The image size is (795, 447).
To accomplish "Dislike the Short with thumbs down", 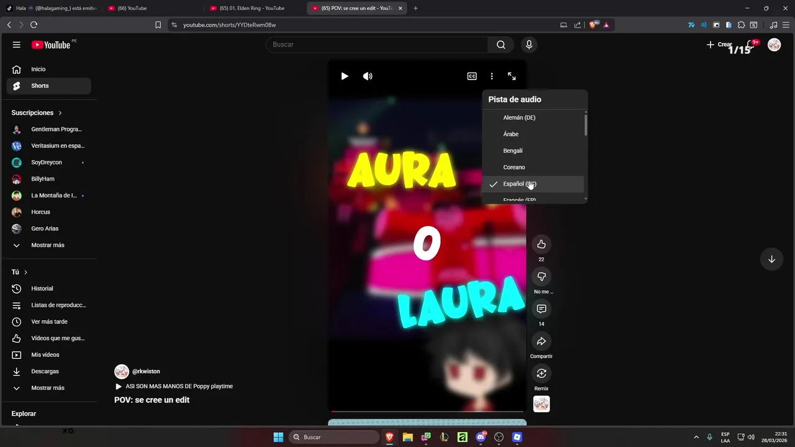I will [542, 276].
